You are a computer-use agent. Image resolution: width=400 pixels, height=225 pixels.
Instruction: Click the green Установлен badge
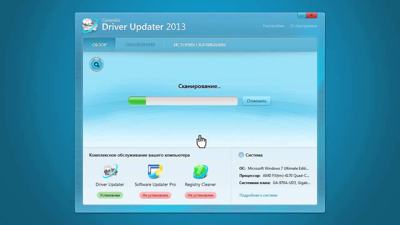click(110, 195)
